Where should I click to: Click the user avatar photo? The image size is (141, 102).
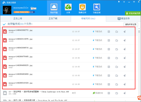(x=7, y=10)
